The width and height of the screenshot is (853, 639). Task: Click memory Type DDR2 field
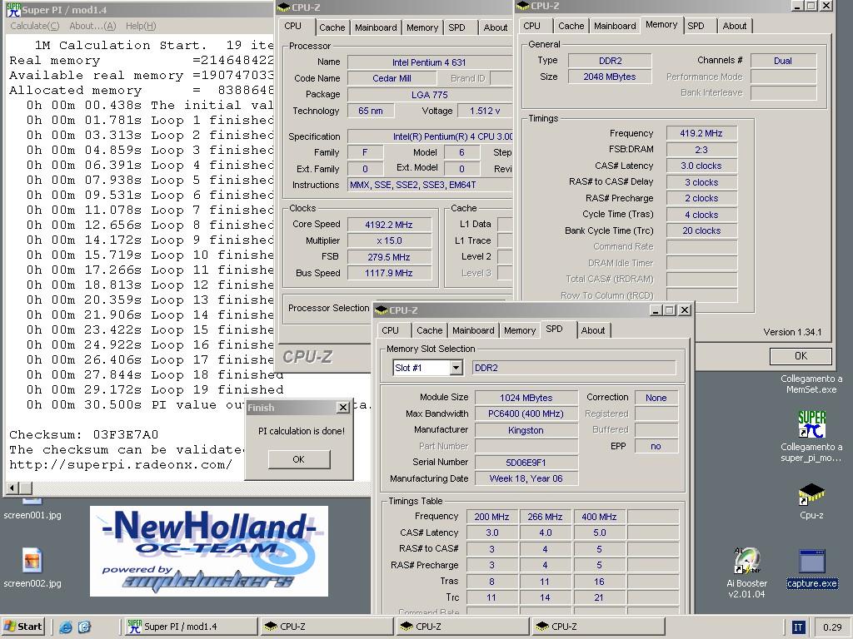(610, 61)
